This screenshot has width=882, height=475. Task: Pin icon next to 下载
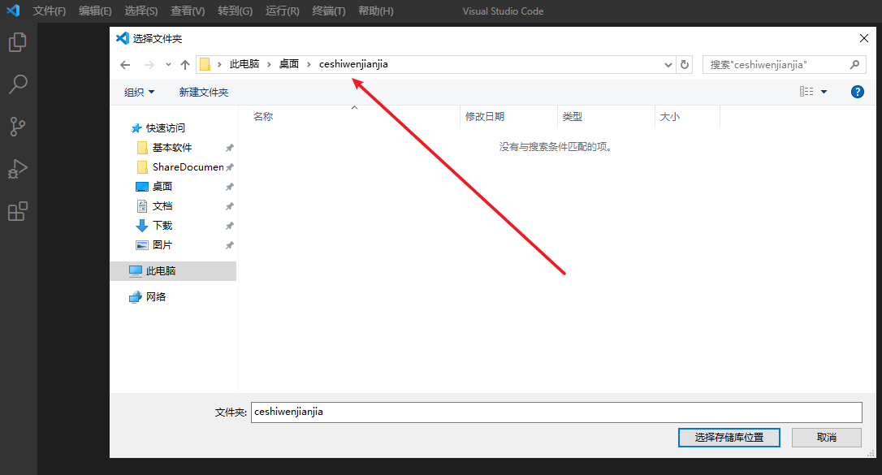click(230, 226)
